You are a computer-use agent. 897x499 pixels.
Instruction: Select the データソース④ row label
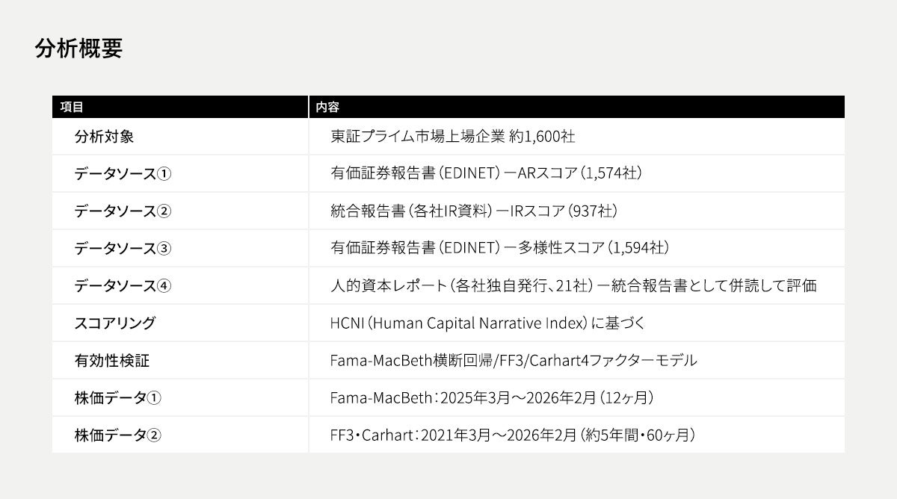tap(123, 286)
